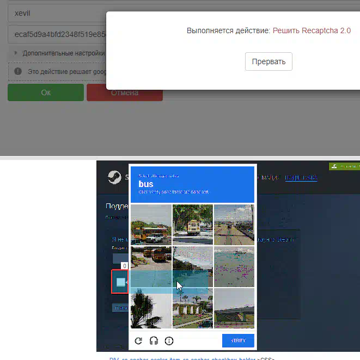Switch to audio challenge headphones icon

pyautogui.click(x=154, y=341)
